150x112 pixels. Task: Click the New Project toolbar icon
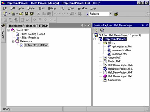5,14
